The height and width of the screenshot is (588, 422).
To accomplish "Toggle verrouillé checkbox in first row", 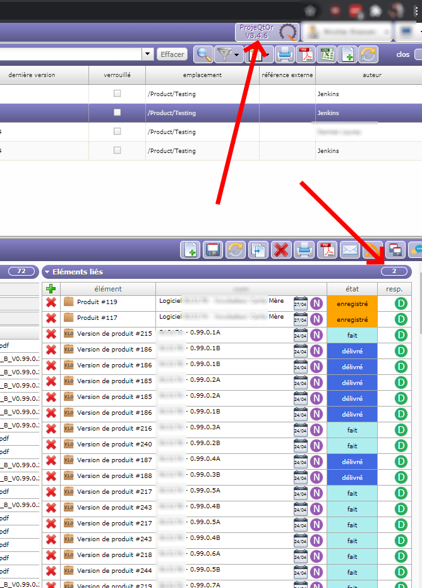I will coord(117,94).
